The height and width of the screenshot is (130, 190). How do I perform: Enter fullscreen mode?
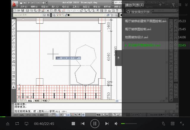coord(182,123)
